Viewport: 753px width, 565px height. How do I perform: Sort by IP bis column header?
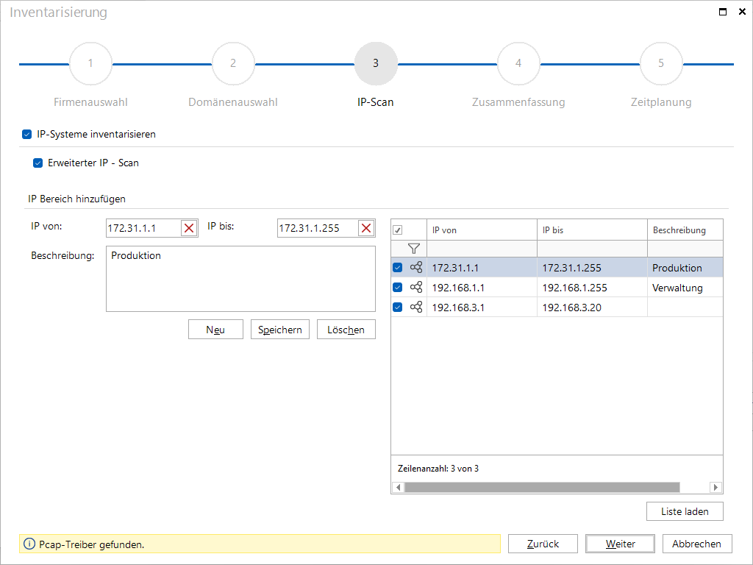point(592,230)
